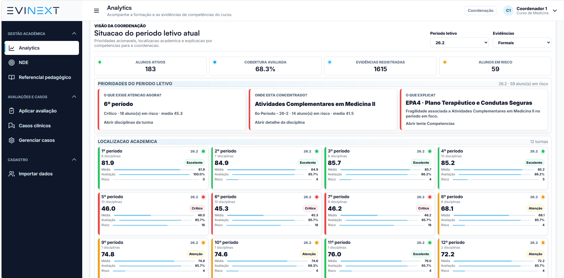Click the EVINEXT logo
This screenshot has width=564, height=278.
click(x=33, y=11)
